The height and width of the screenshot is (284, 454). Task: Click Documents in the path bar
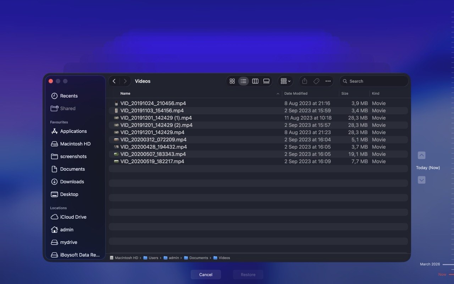[x=196, y=258]
